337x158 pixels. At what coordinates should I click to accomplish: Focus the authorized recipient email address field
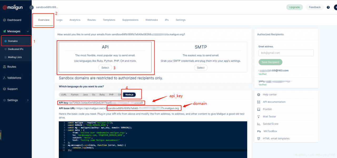coord(286,53)
